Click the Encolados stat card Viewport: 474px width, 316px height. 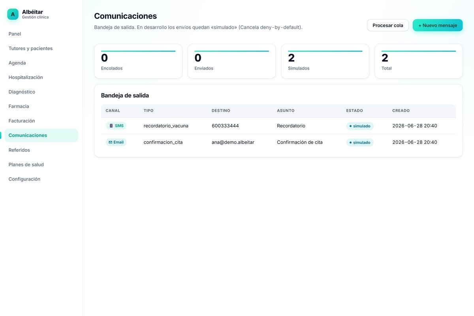138,61
